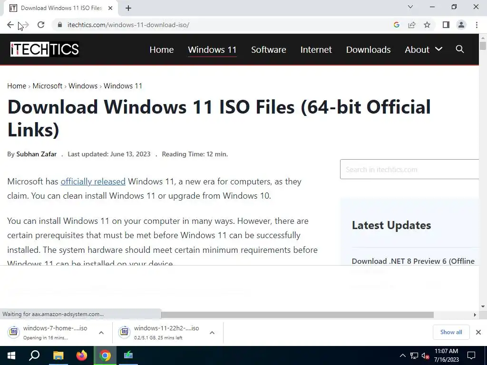The image size is (487, 365).
Task: Click Microsoft breadcrumb link
Action: coord(47,86)
